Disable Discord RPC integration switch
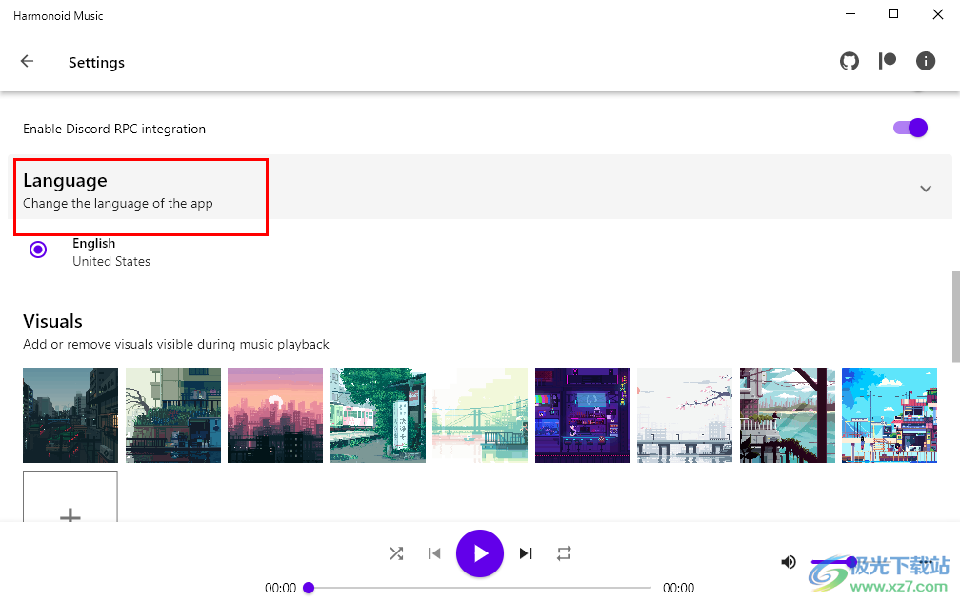Viewport: 960px width, 602px height. [x=910, y=128]
